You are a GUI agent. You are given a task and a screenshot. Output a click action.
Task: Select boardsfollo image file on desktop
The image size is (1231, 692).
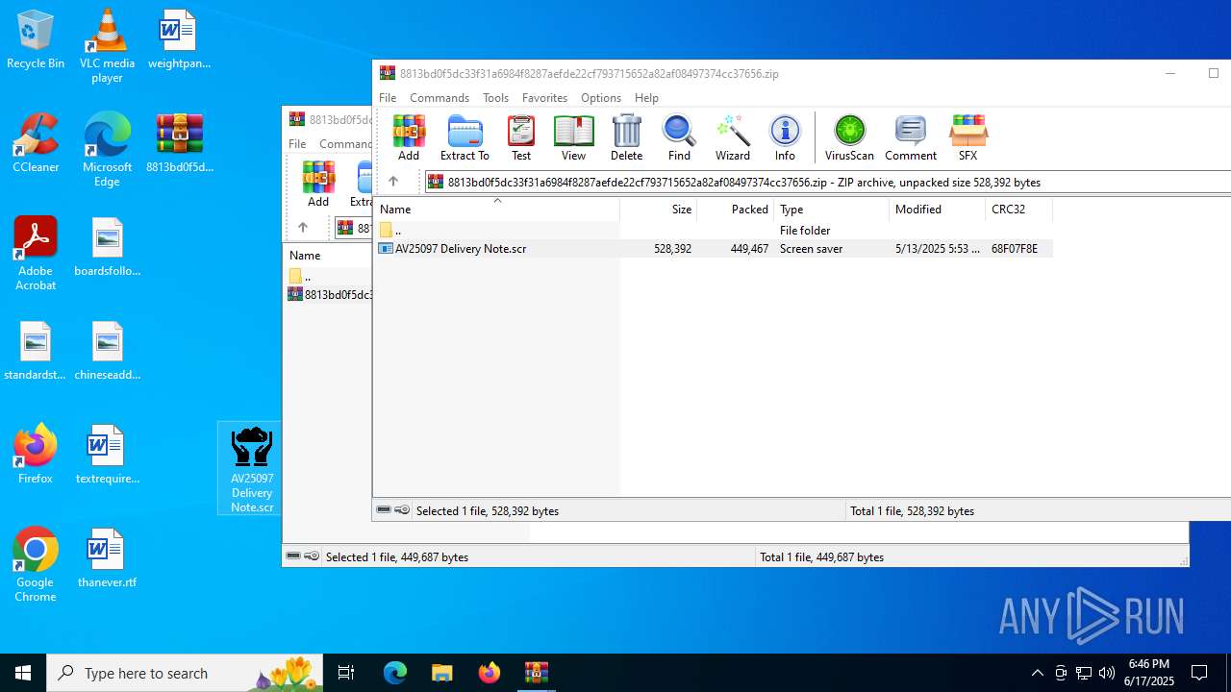tap(107, 247)
